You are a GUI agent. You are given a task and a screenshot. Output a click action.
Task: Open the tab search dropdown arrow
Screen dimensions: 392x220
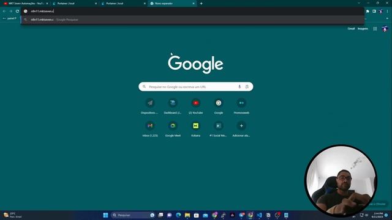coord(359,3)
